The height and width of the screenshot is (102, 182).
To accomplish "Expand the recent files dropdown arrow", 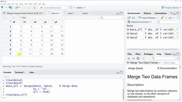I will click(x=20, y=8).
